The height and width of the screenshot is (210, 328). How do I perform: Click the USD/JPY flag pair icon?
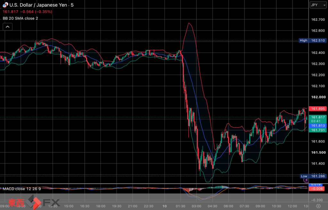point(5,5)
